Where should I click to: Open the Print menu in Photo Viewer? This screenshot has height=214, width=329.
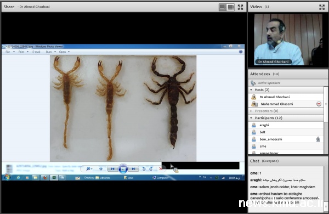(21, 52)
